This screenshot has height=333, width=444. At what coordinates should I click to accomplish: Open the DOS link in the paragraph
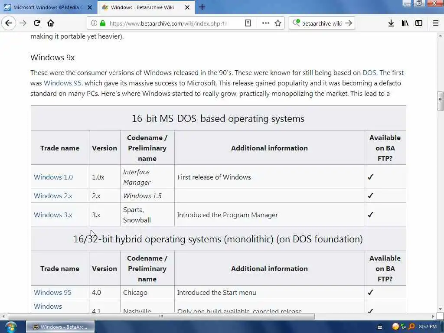point(369,73)
